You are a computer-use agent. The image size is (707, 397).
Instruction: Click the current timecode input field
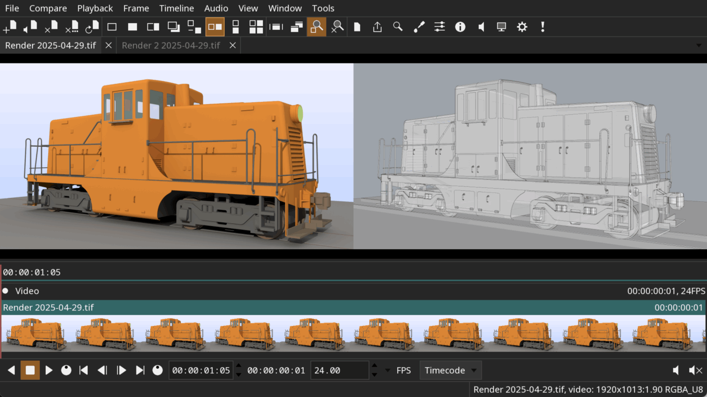coord(201,371)
